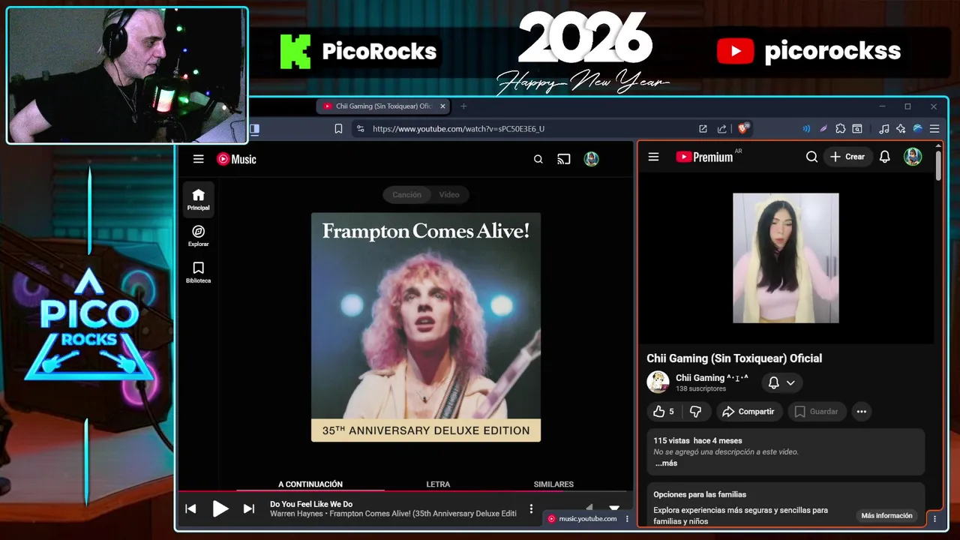The height and width of the screenshot is (540, 960).
Task: Open the player bar three-dot menu
Action: (x=531, y=508)
